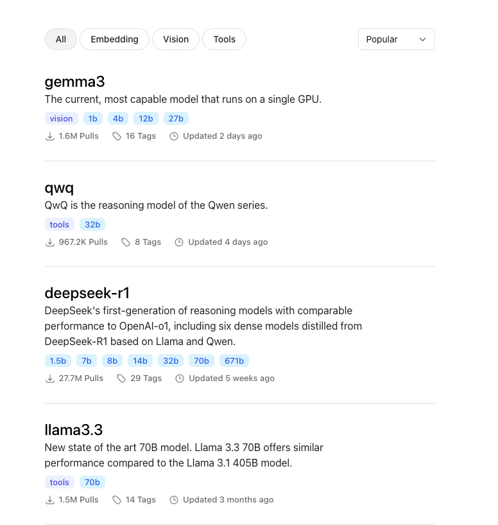The height and width of the screenshot is (525, 498).
Task: Open the deepseek-r1 model page
Action: coord(87,293)
